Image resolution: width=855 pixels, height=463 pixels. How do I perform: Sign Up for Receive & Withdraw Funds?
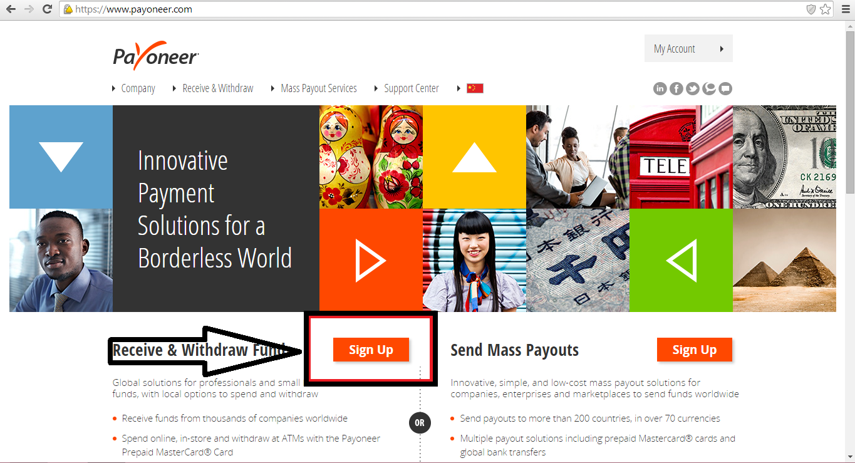click(371, 350)
